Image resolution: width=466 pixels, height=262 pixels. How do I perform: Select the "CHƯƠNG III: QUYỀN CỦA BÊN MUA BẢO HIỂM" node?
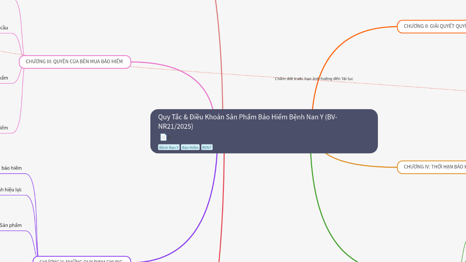75,61
